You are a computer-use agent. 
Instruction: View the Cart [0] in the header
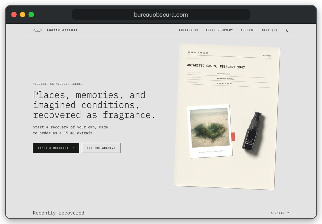click(x=269, y=30)
